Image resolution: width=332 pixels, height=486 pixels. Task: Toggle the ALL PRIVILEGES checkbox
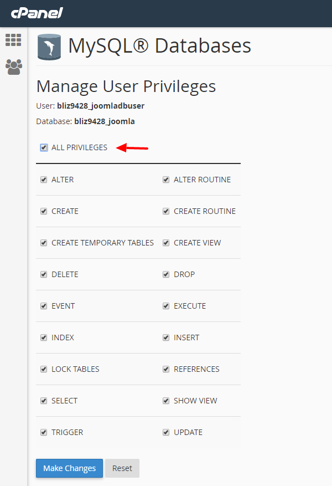pos(44,147)
